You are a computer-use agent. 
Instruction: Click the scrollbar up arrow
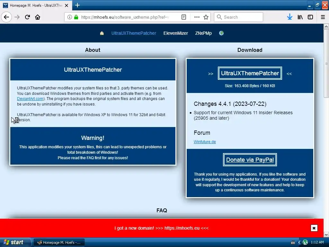coord(326,26)
